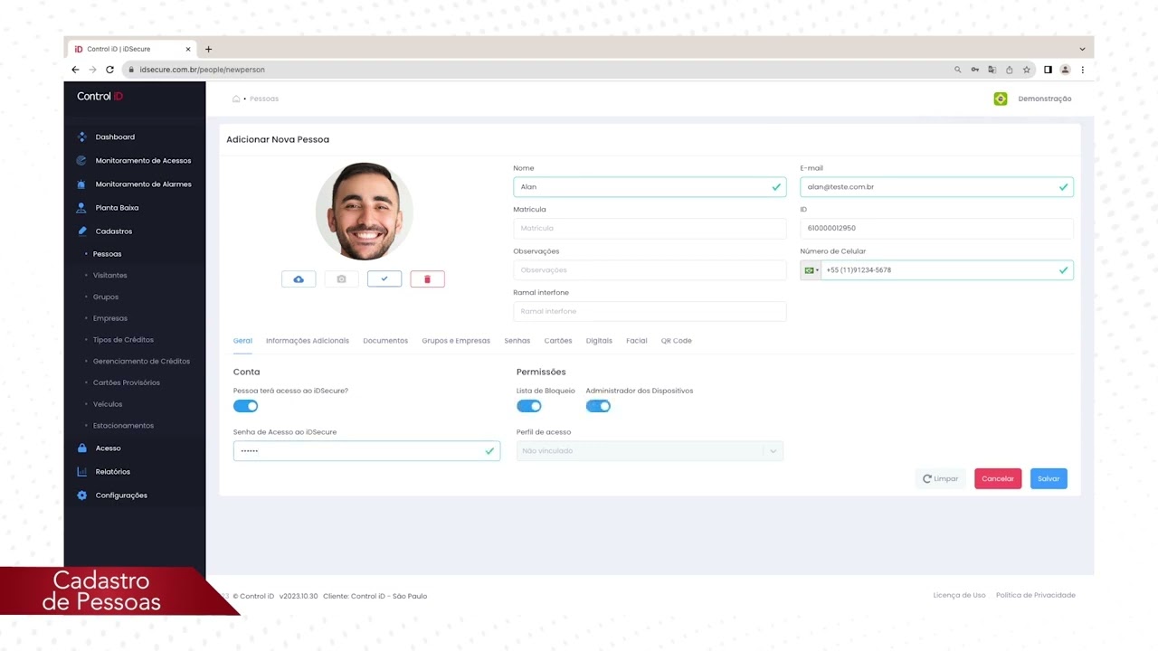
Task: Reload the page with the browser refresh icon
Action: (x=109, y=70)
